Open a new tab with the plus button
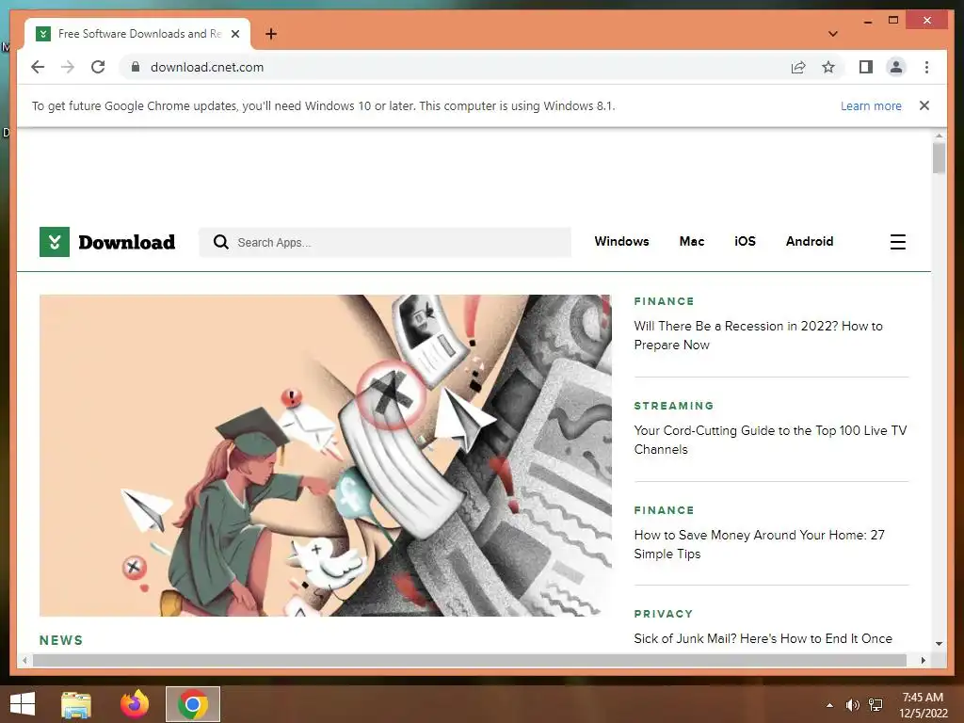Viewport: 964px width, 723px height. click(271, 34)
